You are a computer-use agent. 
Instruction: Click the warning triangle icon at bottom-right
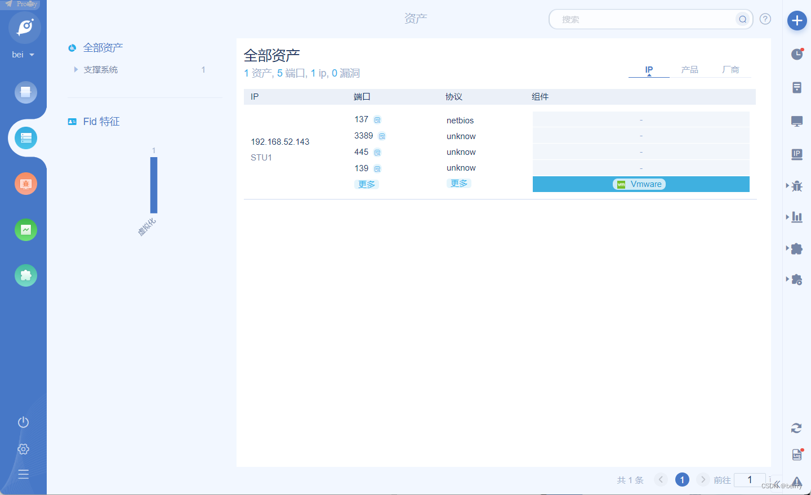(797, 482)
